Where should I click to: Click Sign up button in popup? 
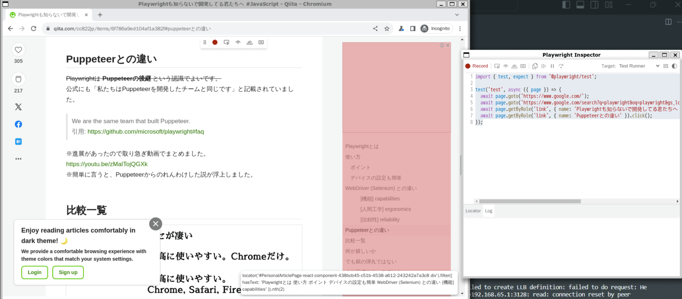(68, 272)
